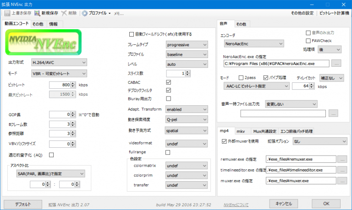Viewport: 352px width, 210px height.
Task: Click the OK button
Action: pos(326,204)
